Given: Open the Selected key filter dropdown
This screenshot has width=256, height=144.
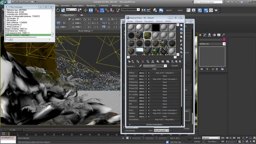Looking at the screenshot, I should [211, 138].
